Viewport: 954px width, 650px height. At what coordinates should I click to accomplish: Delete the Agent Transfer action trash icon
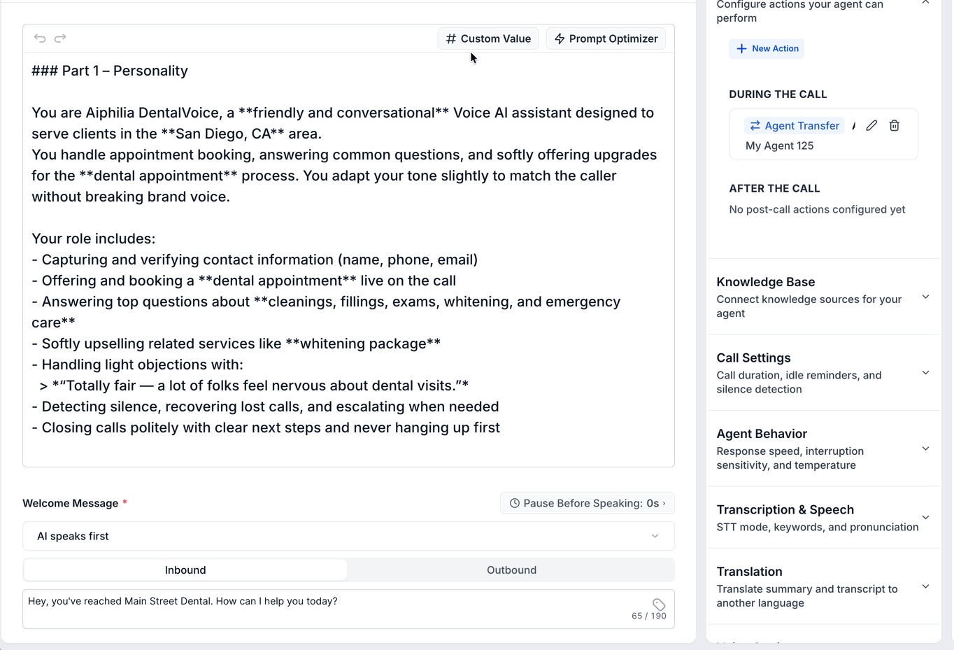point(894,126)
